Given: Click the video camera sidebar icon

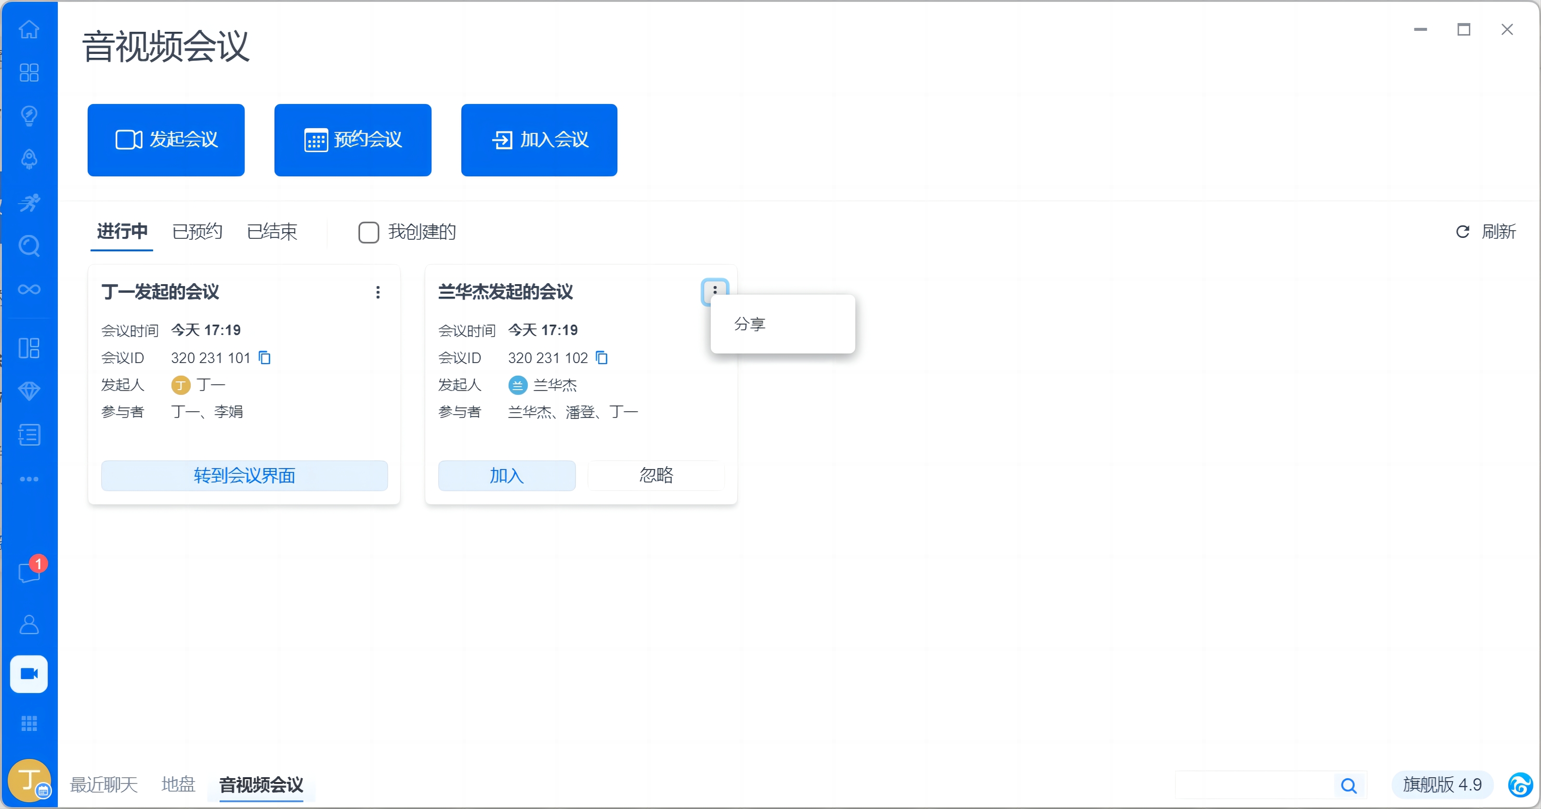Looking at the screenshot, I should 29,674.
